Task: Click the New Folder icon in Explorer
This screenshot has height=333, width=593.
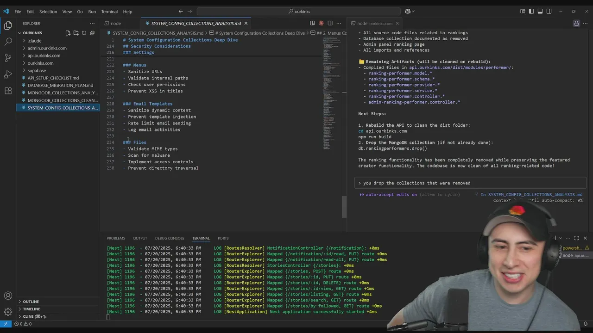Action: point(76,33)
